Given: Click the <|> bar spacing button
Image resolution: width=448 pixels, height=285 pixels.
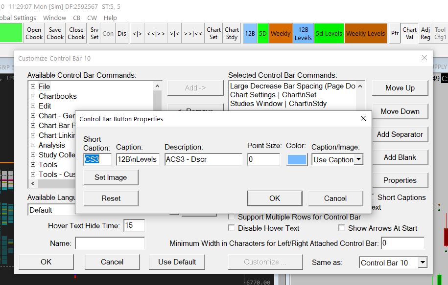Looking at the screenshot, I should [x=138, y=33].
